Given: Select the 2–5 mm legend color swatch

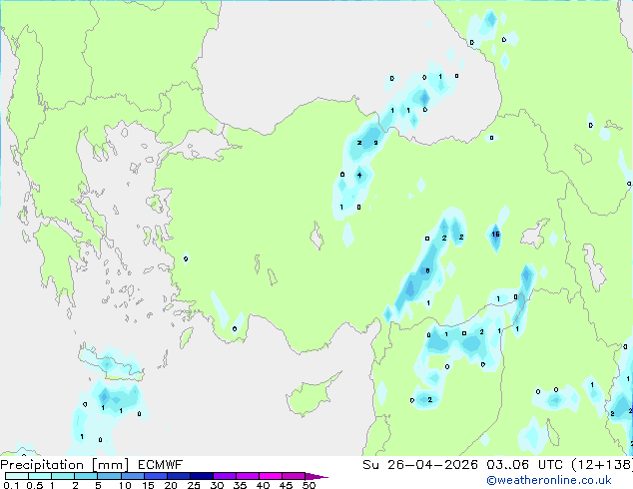Looking at the screenshot, I should [86, 476].
